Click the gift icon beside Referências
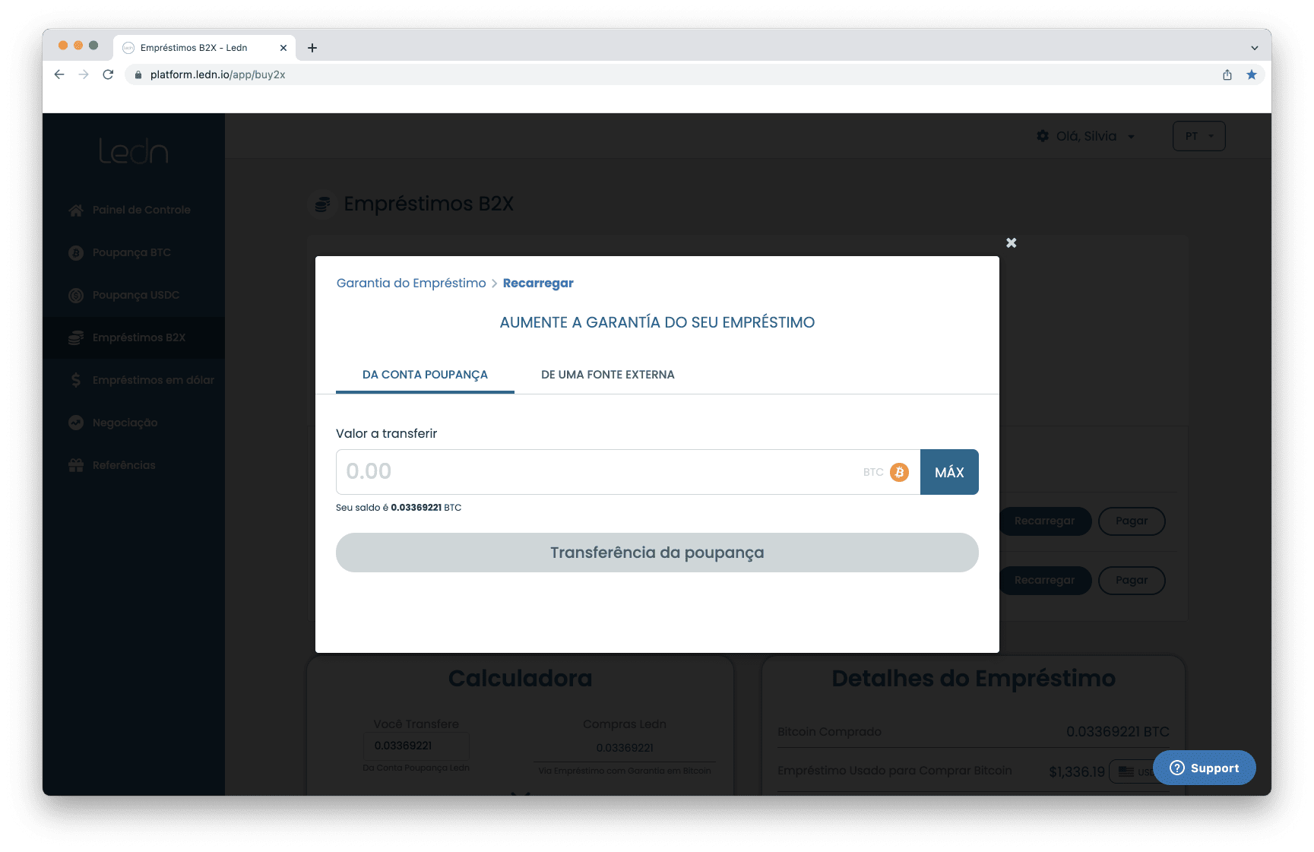The image size is (1314, 852). (76, 465)
